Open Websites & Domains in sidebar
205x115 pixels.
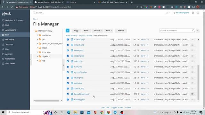(x=14, y=20)
